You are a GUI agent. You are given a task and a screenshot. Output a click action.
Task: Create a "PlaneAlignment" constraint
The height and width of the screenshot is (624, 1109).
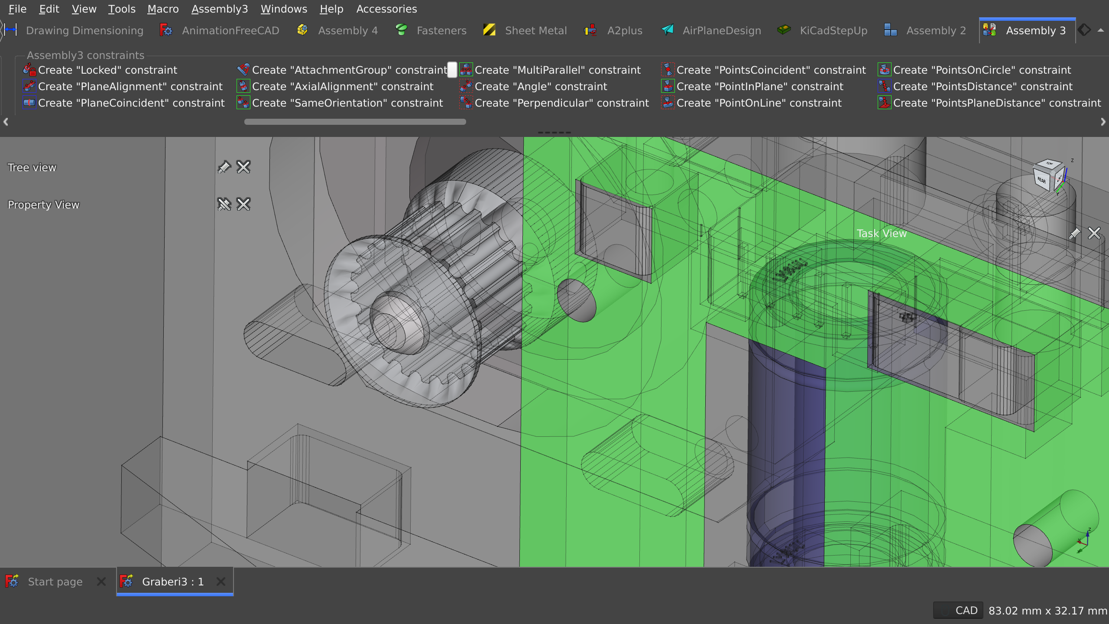(x=123, y=86)
